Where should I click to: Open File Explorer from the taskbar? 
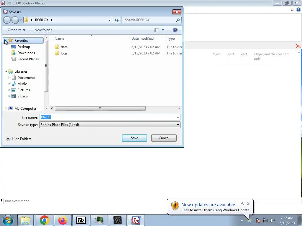point(25,220)
